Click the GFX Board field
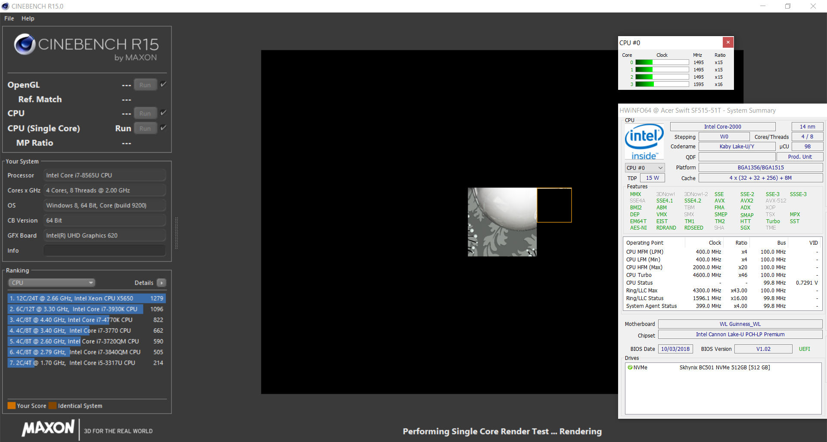This screenshot has height=442, width=827. click(x=105, y=236)
